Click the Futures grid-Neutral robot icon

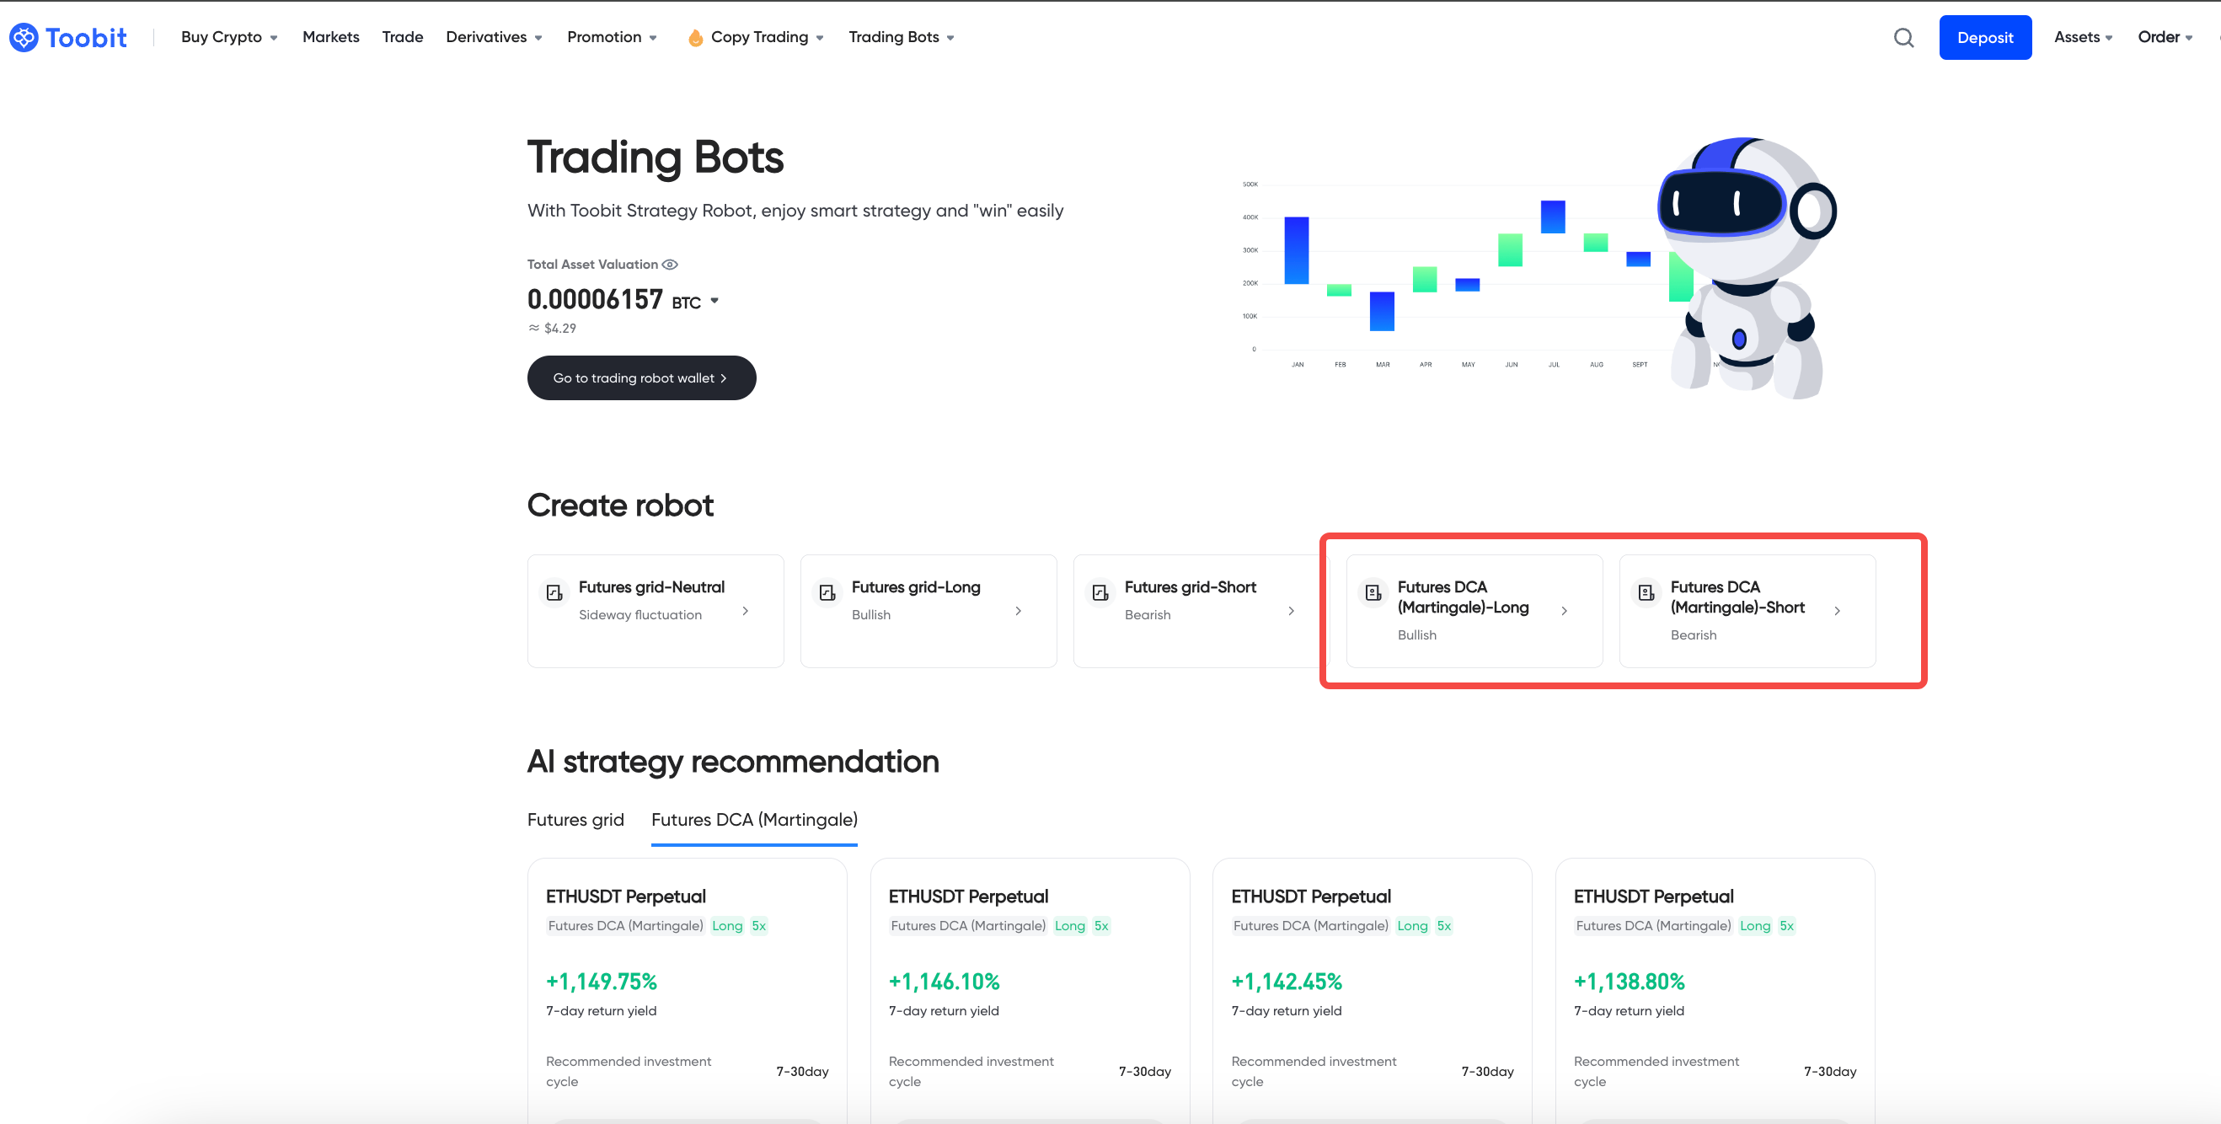[x=554, y=593]
